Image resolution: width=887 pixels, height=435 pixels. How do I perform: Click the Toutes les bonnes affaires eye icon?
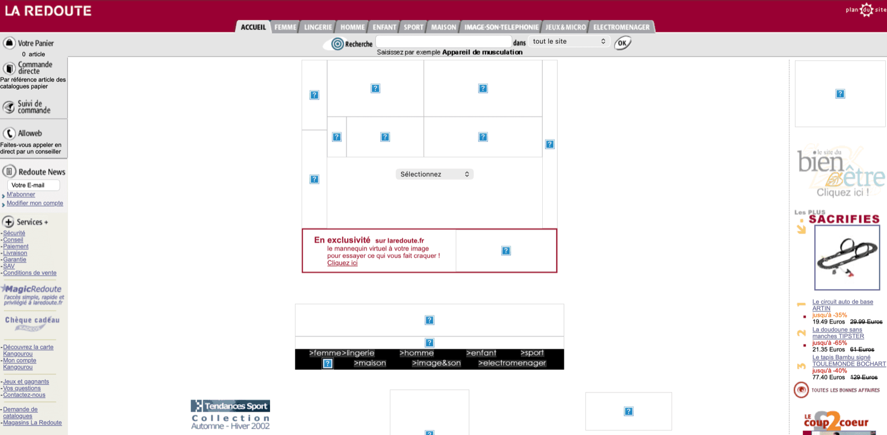[x=801, y=390]
